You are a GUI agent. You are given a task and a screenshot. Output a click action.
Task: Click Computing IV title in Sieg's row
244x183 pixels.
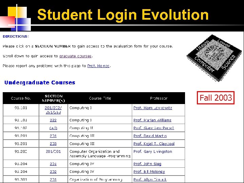tap(82, 164)
